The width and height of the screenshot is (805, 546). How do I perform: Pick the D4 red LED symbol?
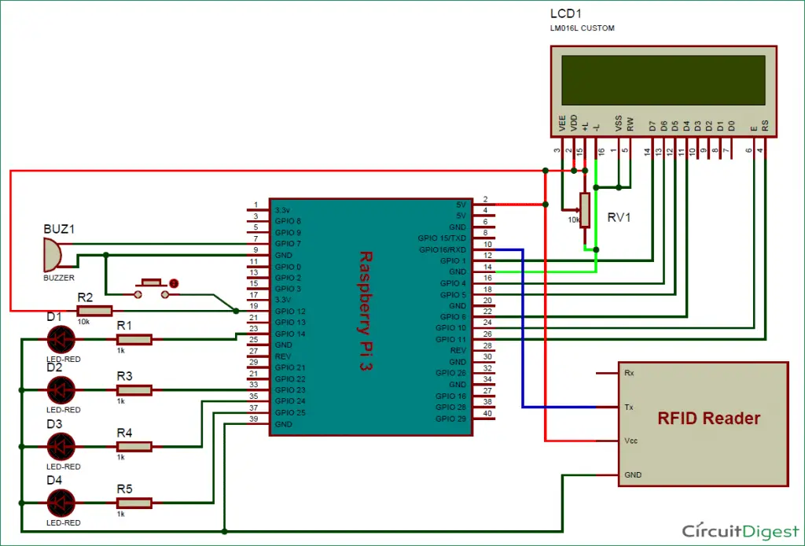(61, 502)
